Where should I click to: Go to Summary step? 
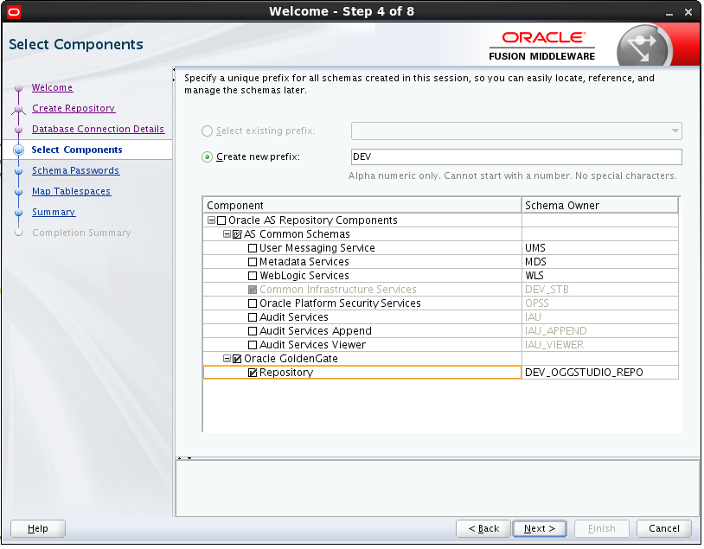[54, 212]
